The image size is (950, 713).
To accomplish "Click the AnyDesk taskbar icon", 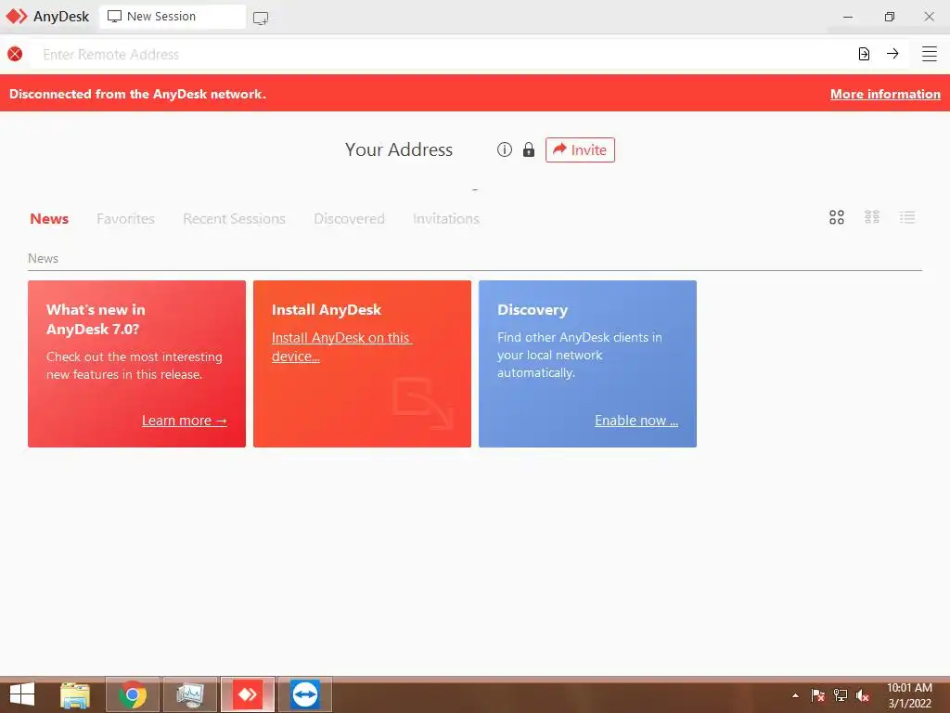I will [248, 694].
